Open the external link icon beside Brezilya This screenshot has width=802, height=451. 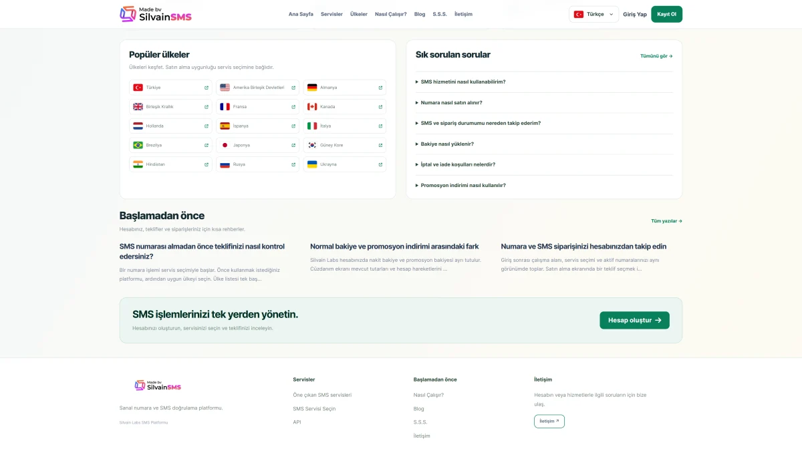pyautogui.click(x=206, y=145)
